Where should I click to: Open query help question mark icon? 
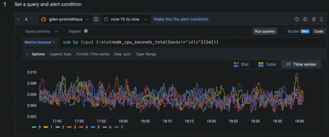pos(297,19)
